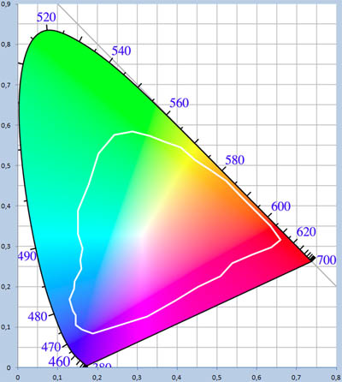This screenshot has width=342, height=382.
Task: Click the 520 wavelength label
Action: pyautogui.click(x=46, y=17)
